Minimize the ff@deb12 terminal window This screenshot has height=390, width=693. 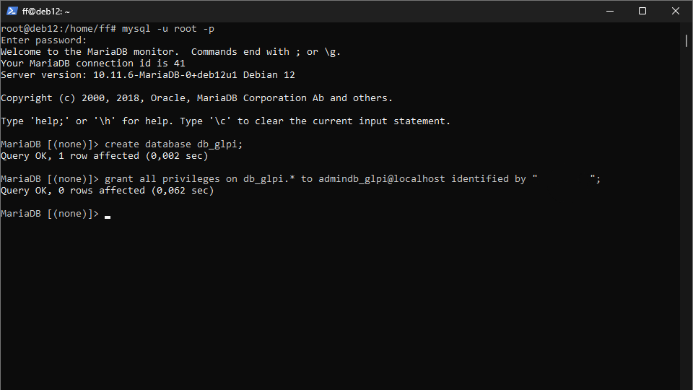pos(609,11)
